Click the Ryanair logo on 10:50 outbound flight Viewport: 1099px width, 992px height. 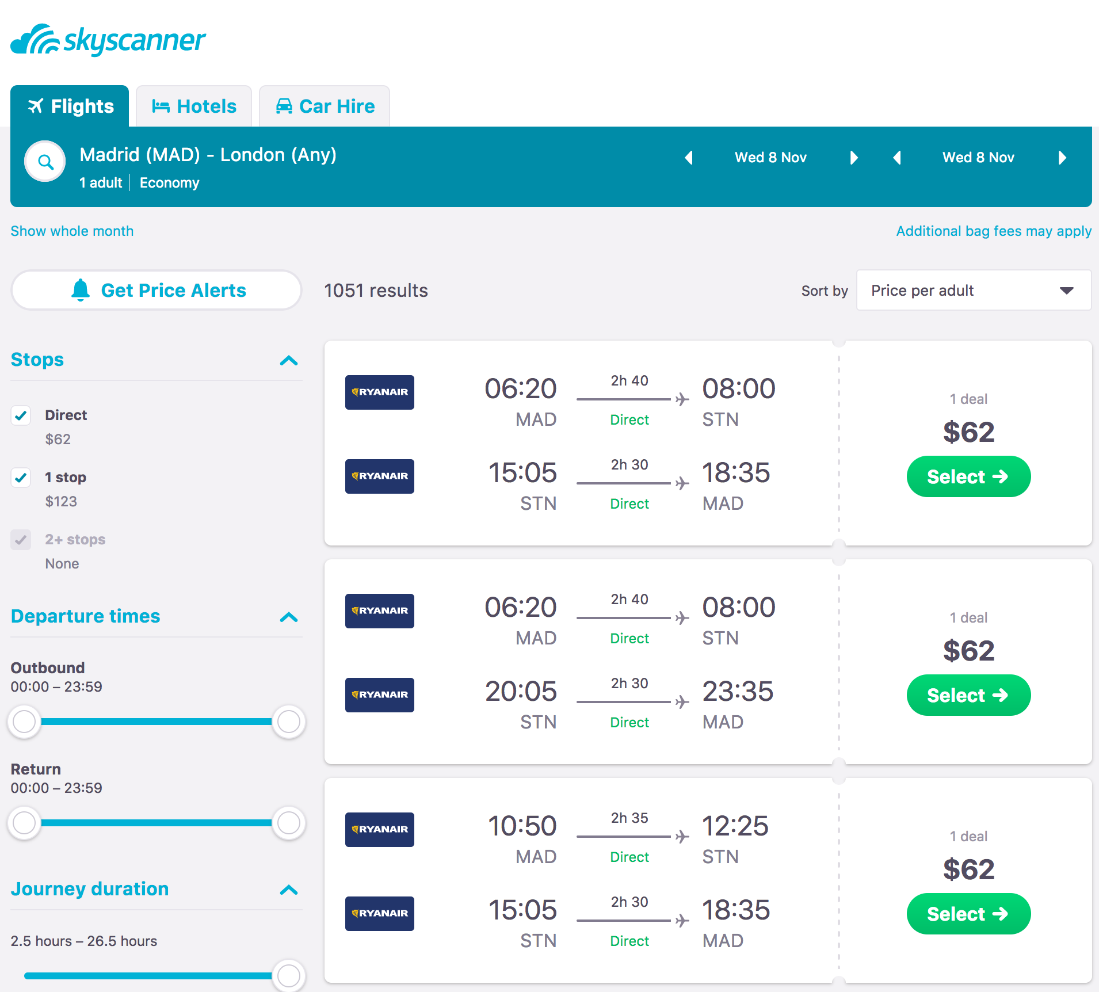380,830
